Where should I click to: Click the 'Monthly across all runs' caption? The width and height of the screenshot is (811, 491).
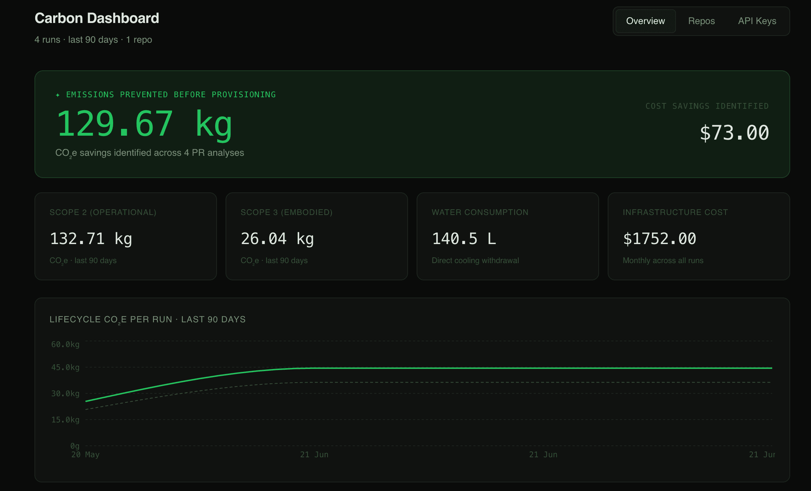663,261
